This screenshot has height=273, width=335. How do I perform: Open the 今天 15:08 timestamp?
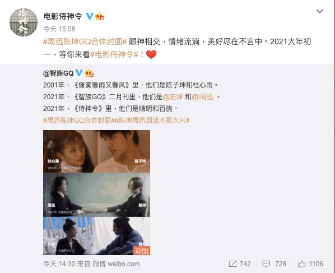coord(59,29)
